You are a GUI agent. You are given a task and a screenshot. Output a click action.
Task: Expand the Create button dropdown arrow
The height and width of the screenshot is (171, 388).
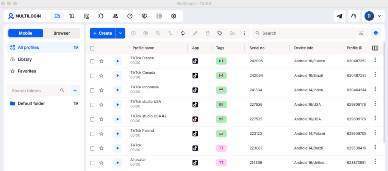point(120,33)
